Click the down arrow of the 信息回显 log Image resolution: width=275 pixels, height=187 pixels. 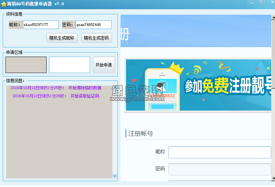click(x=115, y=176)
